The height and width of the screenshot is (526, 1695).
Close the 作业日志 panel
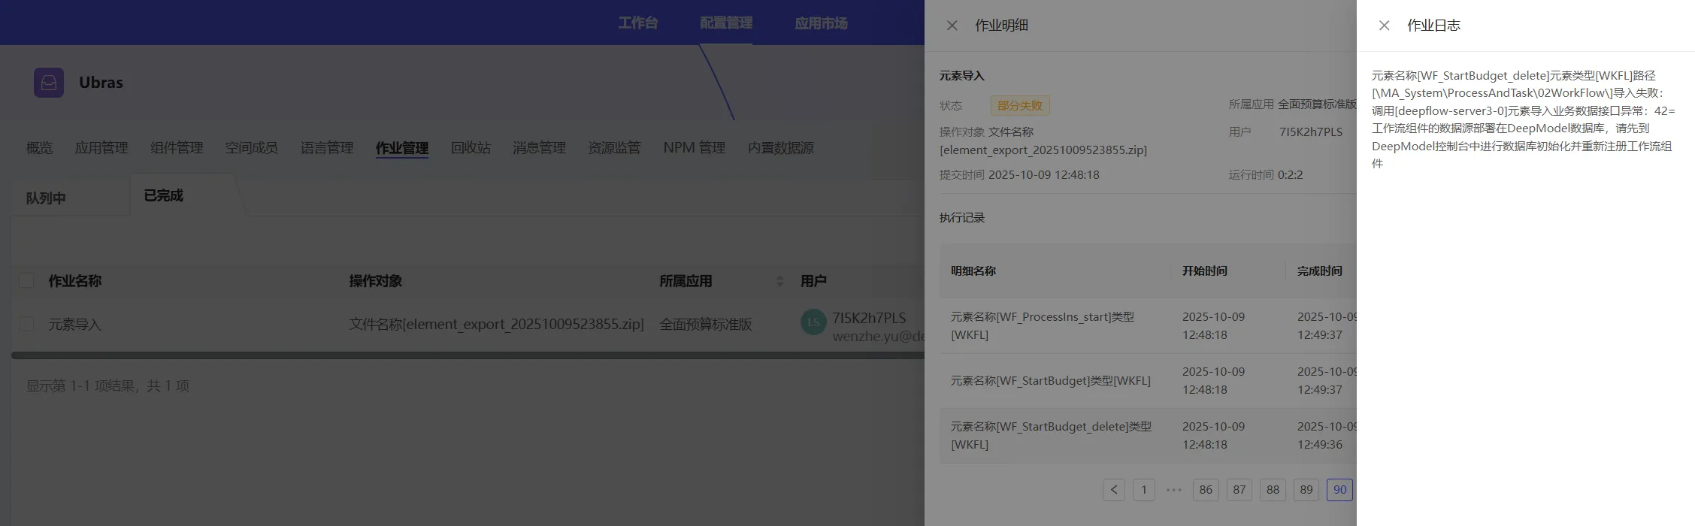1384,26
